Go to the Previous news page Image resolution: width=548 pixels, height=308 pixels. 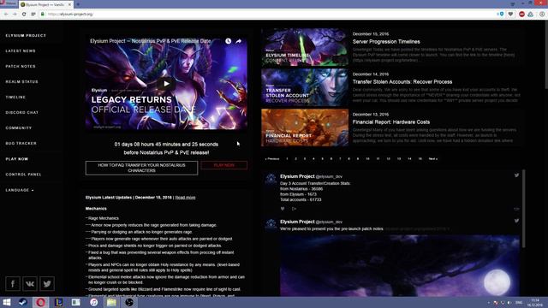(x=272, y=159)
